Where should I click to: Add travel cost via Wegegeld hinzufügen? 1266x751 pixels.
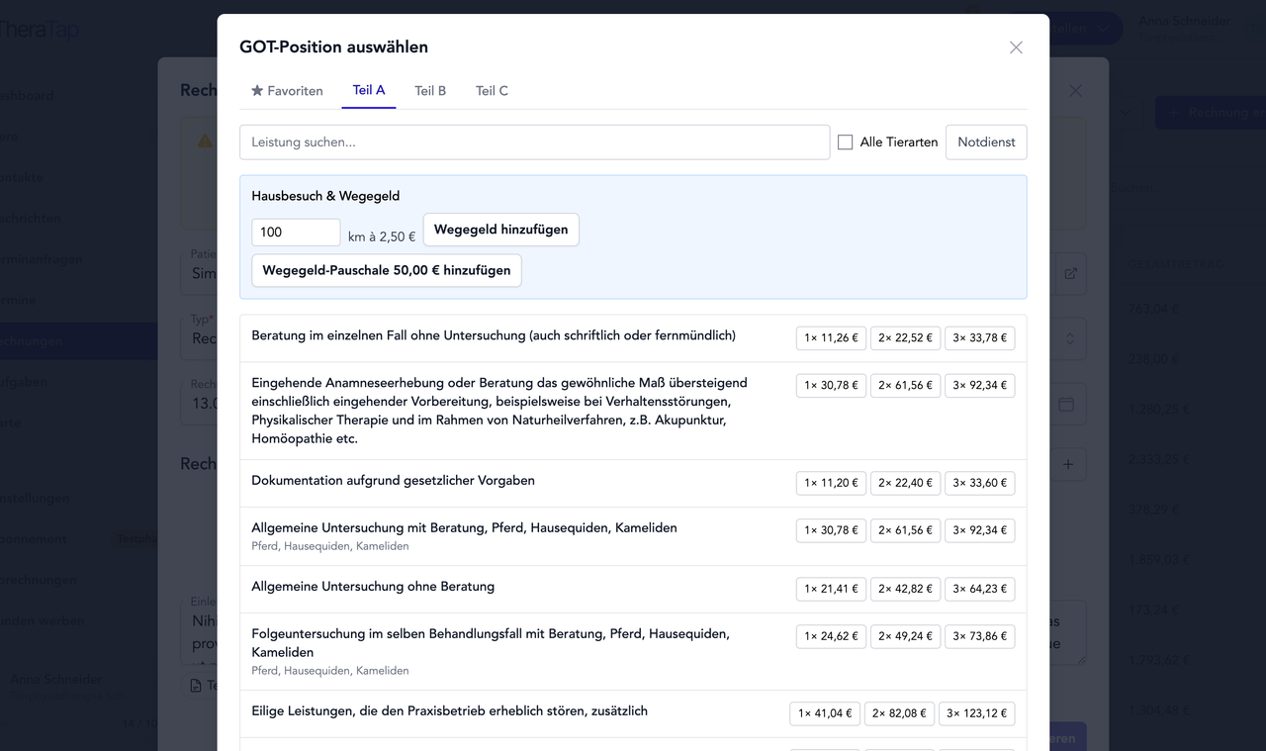pos(500,230)
